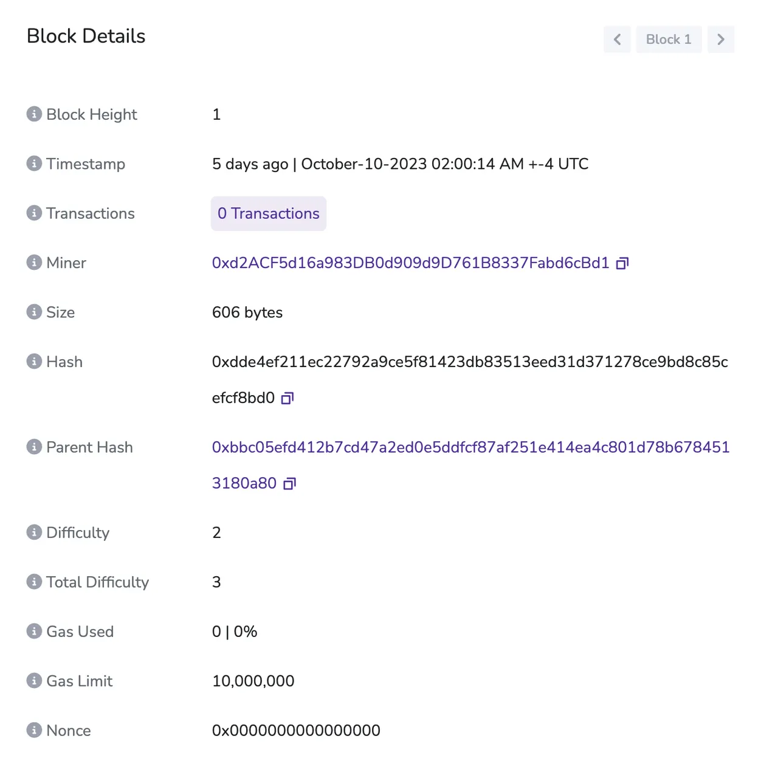The width and height of the screenshot is (761, 778).
Task: Click the info icon next to Miner
Action: click(34, 262)
